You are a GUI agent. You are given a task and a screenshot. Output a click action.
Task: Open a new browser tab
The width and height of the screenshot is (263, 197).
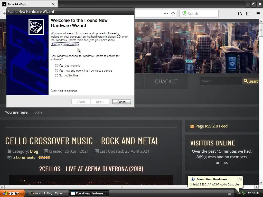[62, 4]
